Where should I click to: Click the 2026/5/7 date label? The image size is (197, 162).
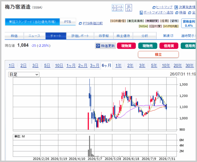point(95,159)
